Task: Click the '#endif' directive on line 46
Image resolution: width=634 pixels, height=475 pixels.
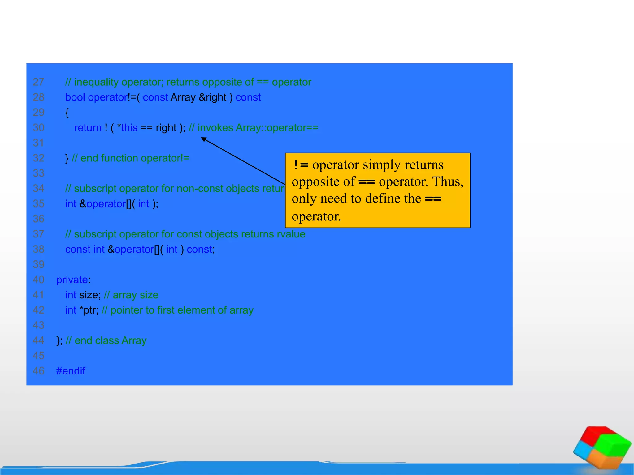Action: click(71, 371)
